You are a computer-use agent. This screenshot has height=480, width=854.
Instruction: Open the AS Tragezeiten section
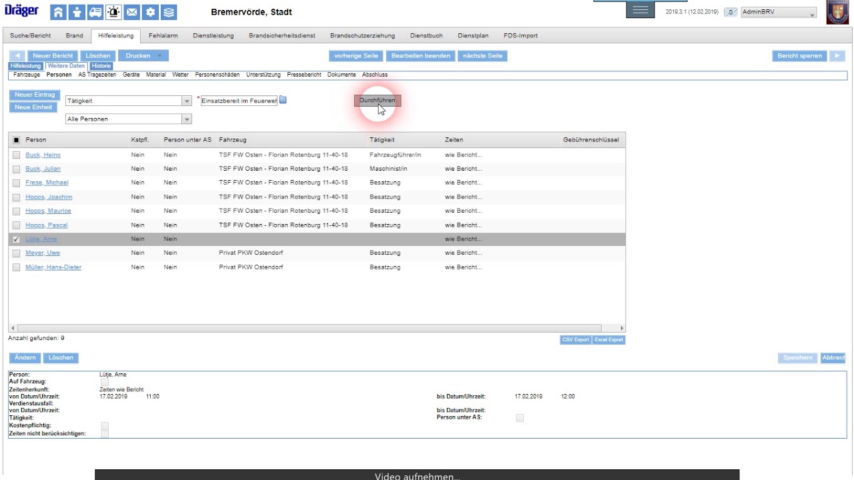click(x=97, y=75)
